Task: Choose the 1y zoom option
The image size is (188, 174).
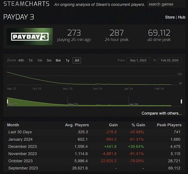Action: tap(68, 60)
